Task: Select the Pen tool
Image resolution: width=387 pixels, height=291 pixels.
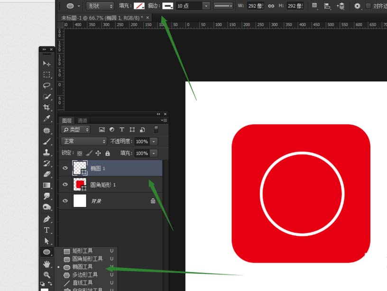Action: (46, 219)
